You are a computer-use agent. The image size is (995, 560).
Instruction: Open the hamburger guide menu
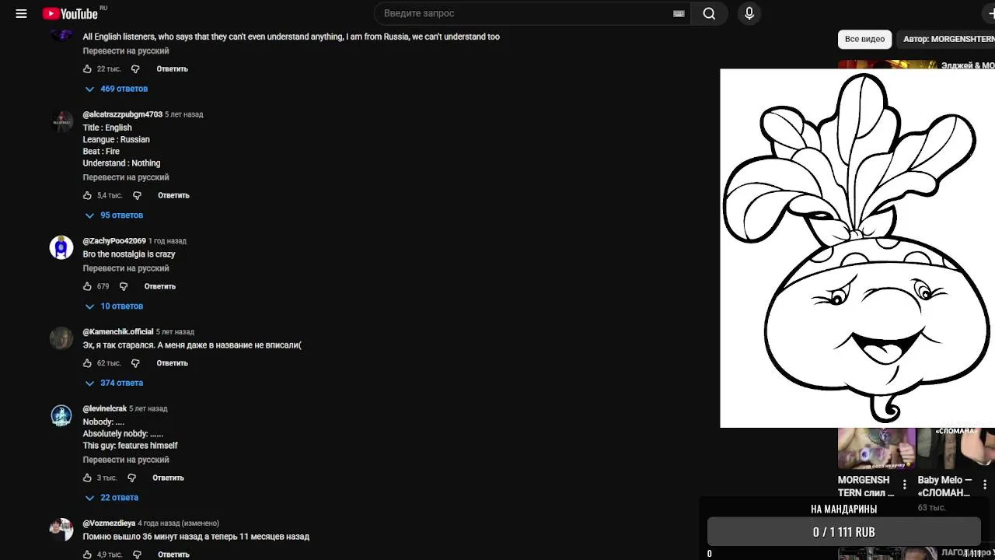(x=21, y=13)
